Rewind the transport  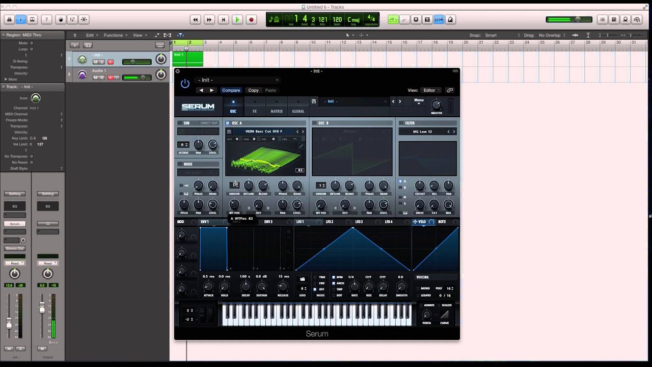195,19
